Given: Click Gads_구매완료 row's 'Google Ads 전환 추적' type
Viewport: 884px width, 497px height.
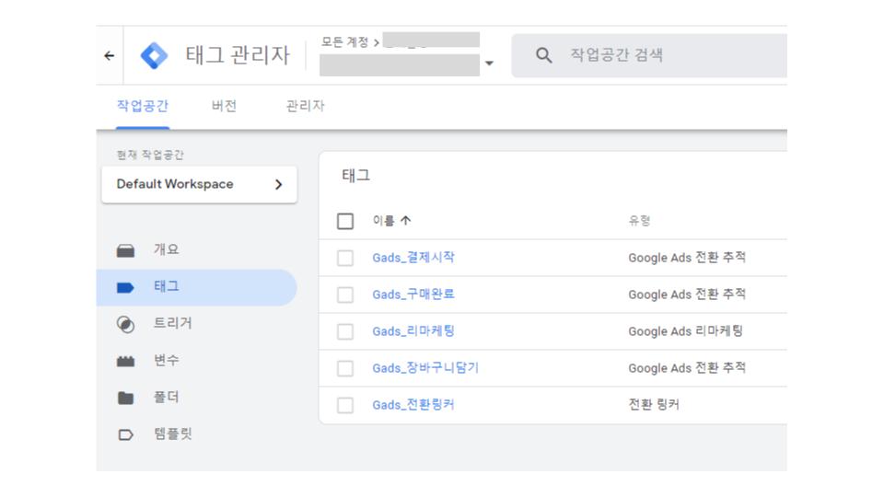Looking at the screenshot, I should pos(687,295).
